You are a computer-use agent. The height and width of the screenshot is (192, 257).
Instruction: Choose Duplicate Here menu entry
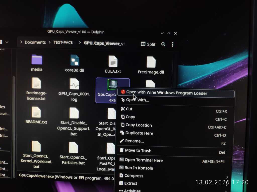139,133
